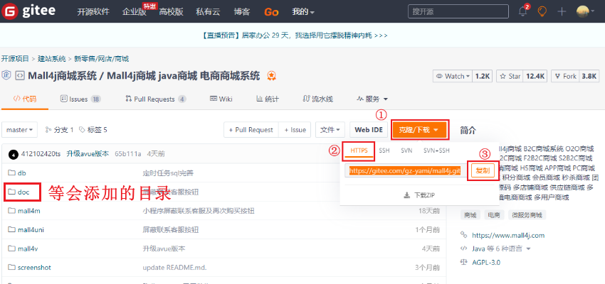605x284 pixels.
Task: Click the mall4v folder icon
Action: click(x=11, y=248)
